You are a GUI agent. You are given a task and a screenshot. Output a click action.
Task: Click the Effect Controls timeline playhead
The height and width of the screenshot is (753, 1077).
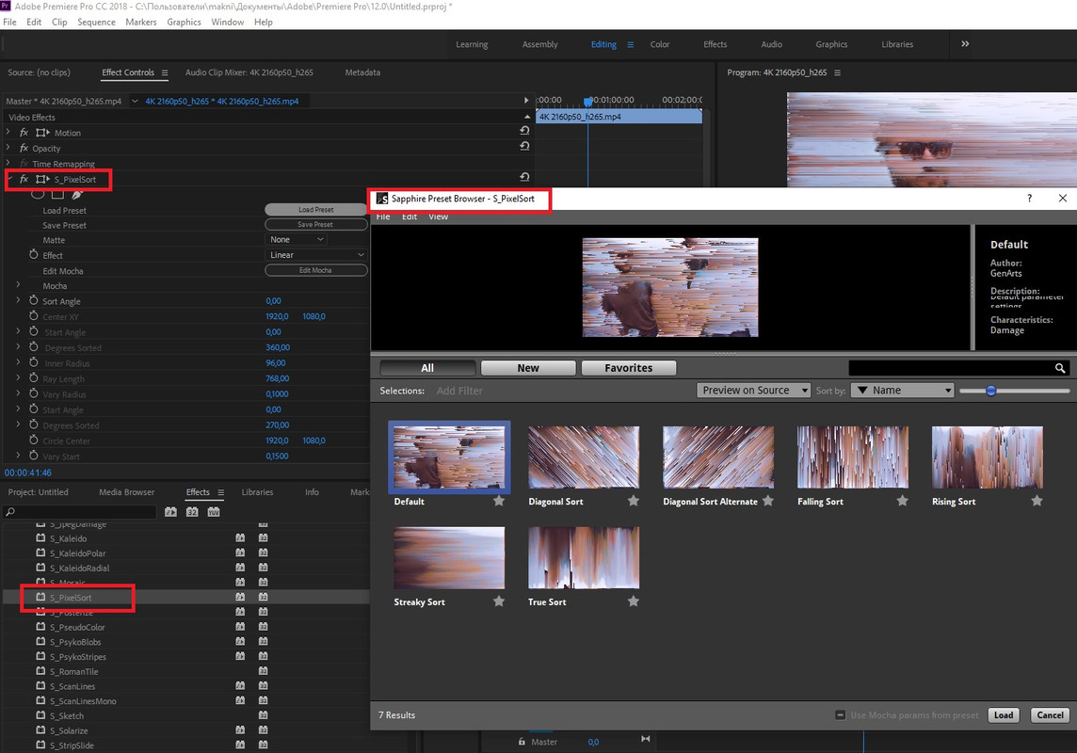click(588, 102)
